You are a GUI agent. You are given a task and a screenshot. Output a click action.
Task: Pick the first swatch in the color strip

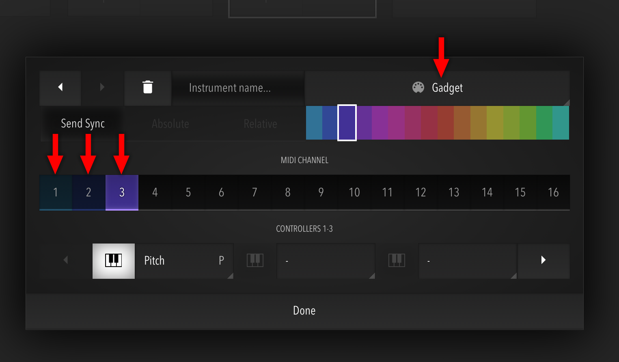(x=314, y=123)
